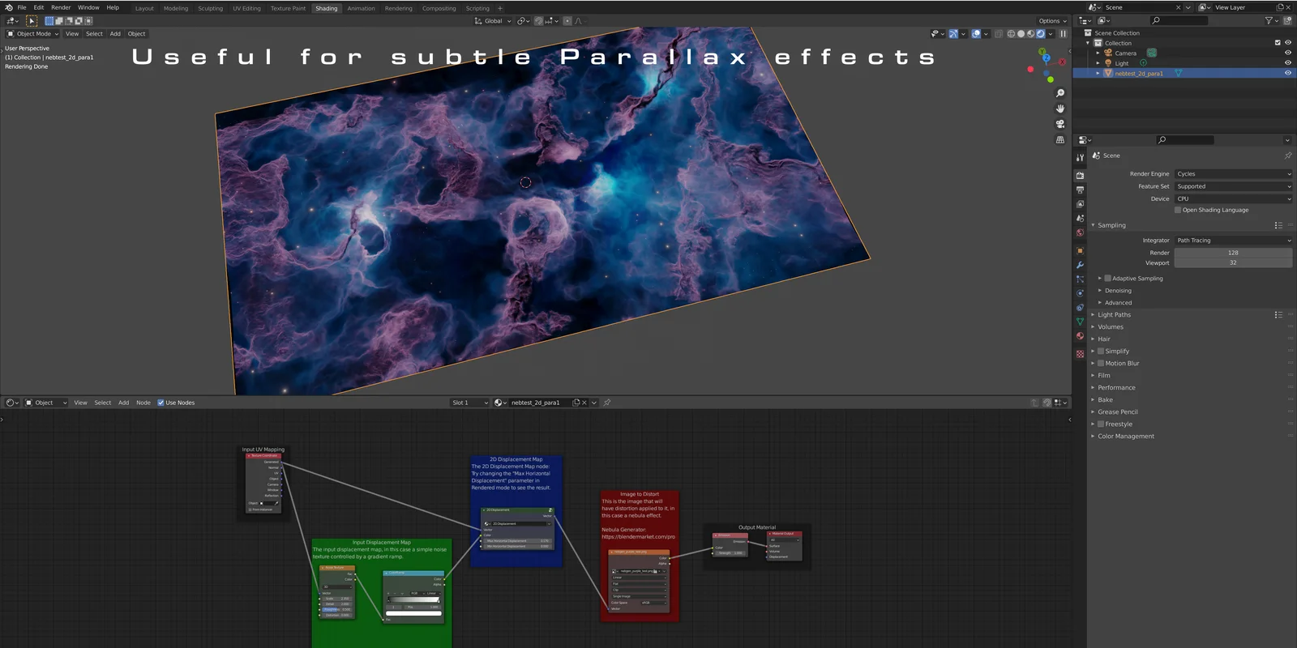Open the Feature Set dropdown
Viewport: 1297px width, 648px height.
pyautogui.click(x=1233, y=186)
